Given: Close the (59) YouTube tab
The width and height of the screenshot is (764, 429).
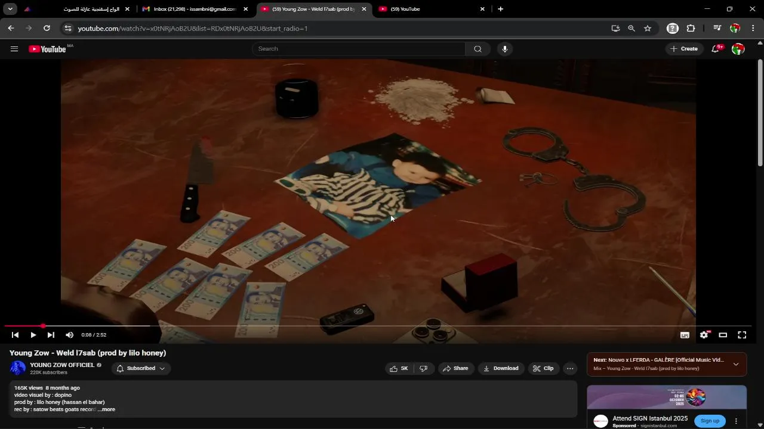Looking at the screenshot, I should [482, 9].
